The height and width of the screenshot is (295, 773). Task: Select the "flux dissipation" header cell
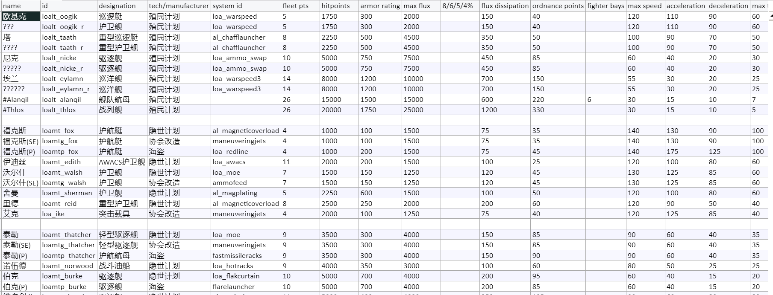click(505, 6)
